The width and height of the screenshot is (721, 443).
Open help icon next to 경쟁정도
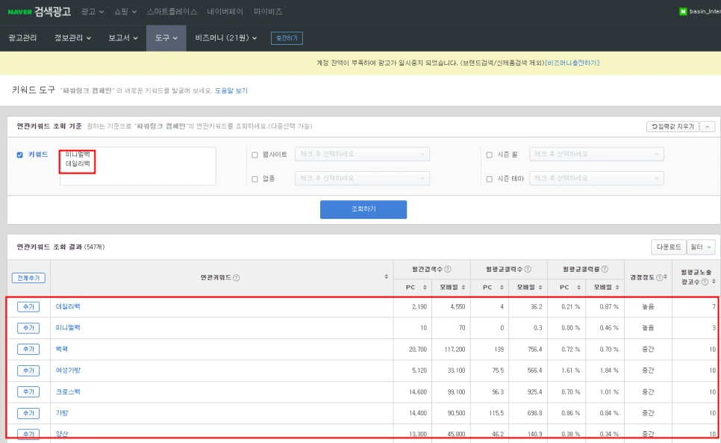point(659,277)
